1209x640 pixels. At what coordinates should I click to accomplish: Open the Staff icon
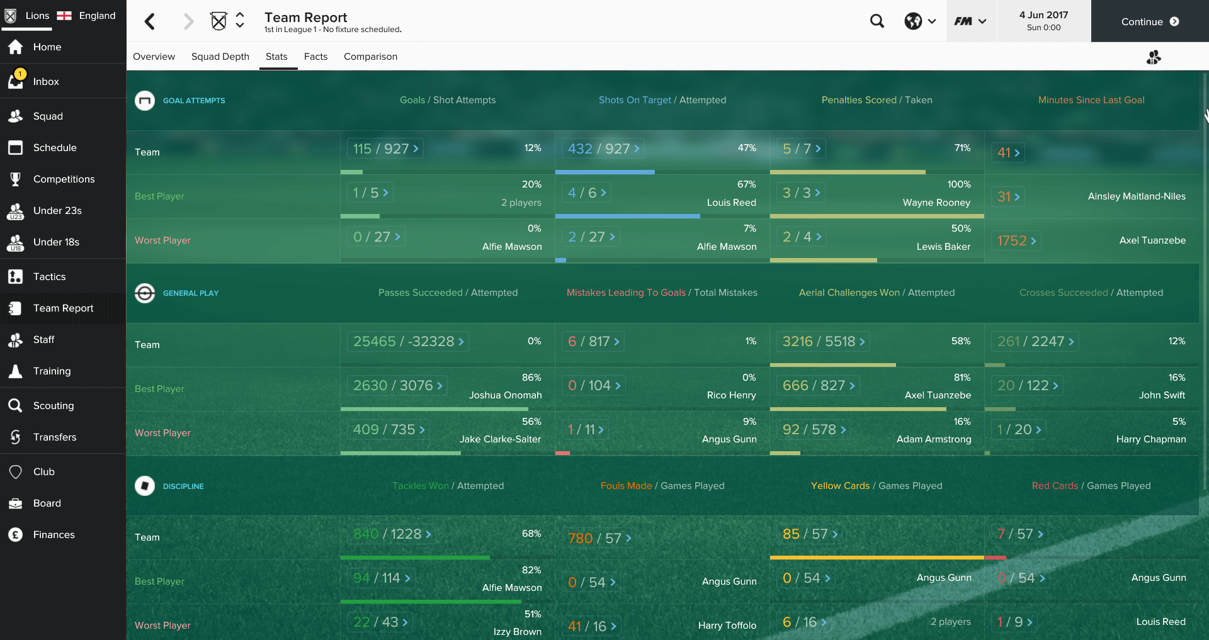[16, 340]
